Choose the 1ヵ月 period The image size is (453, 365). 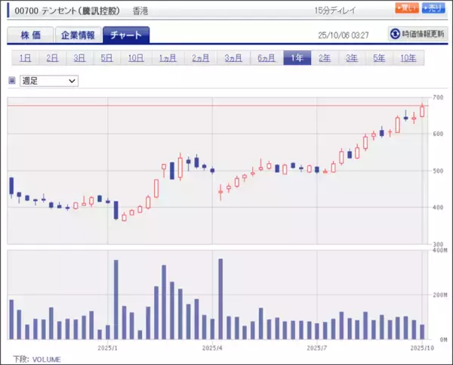tap(166, 58)
